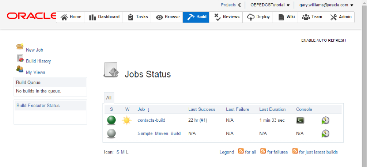Click the RSS icon for just latest builds
The image size is (367, 167).
click(295, 151)
